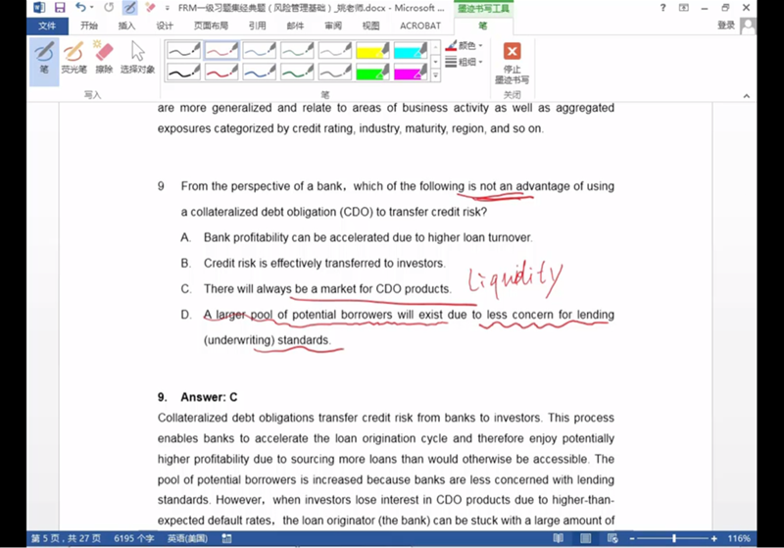This screenshot has height=548, width=784.
Task: Pick the thick gray pen style
Action: tap(335, 72)
